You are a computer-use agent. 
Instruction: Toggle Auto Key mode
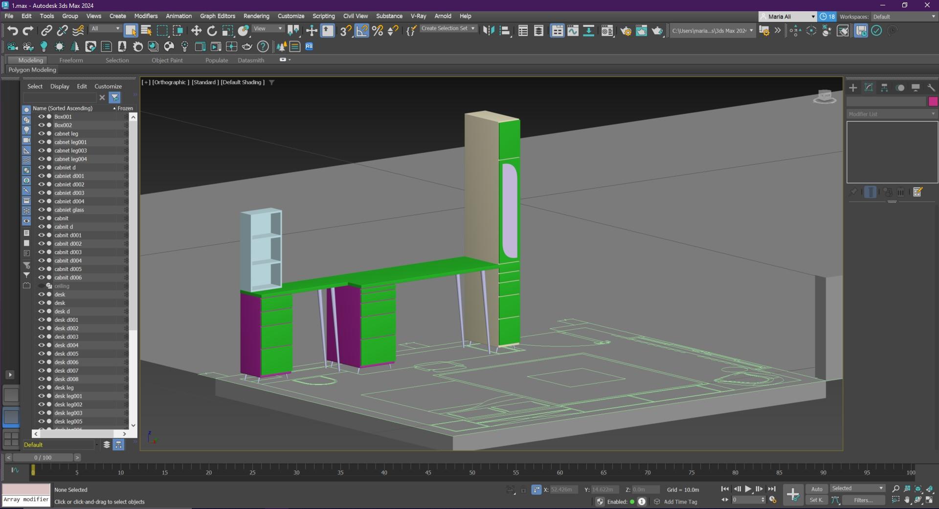(817, 489)
